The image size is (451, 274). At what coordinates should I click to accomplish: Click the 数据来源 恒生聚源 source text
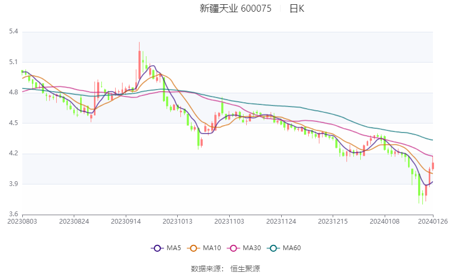[x=226, y=269]
